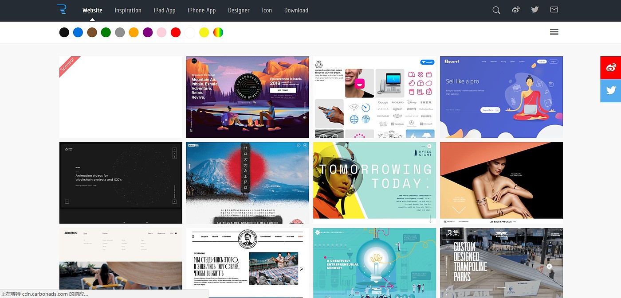Filter by yellow color swatch
This screenshot has height=298, width=621.
[x=204, y=32]
